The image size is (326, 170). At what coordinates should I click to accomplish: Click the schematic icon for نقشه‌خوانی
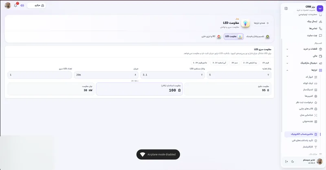point(316,122)
